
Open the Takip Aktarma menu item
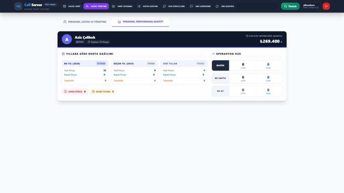coord(122,6)
